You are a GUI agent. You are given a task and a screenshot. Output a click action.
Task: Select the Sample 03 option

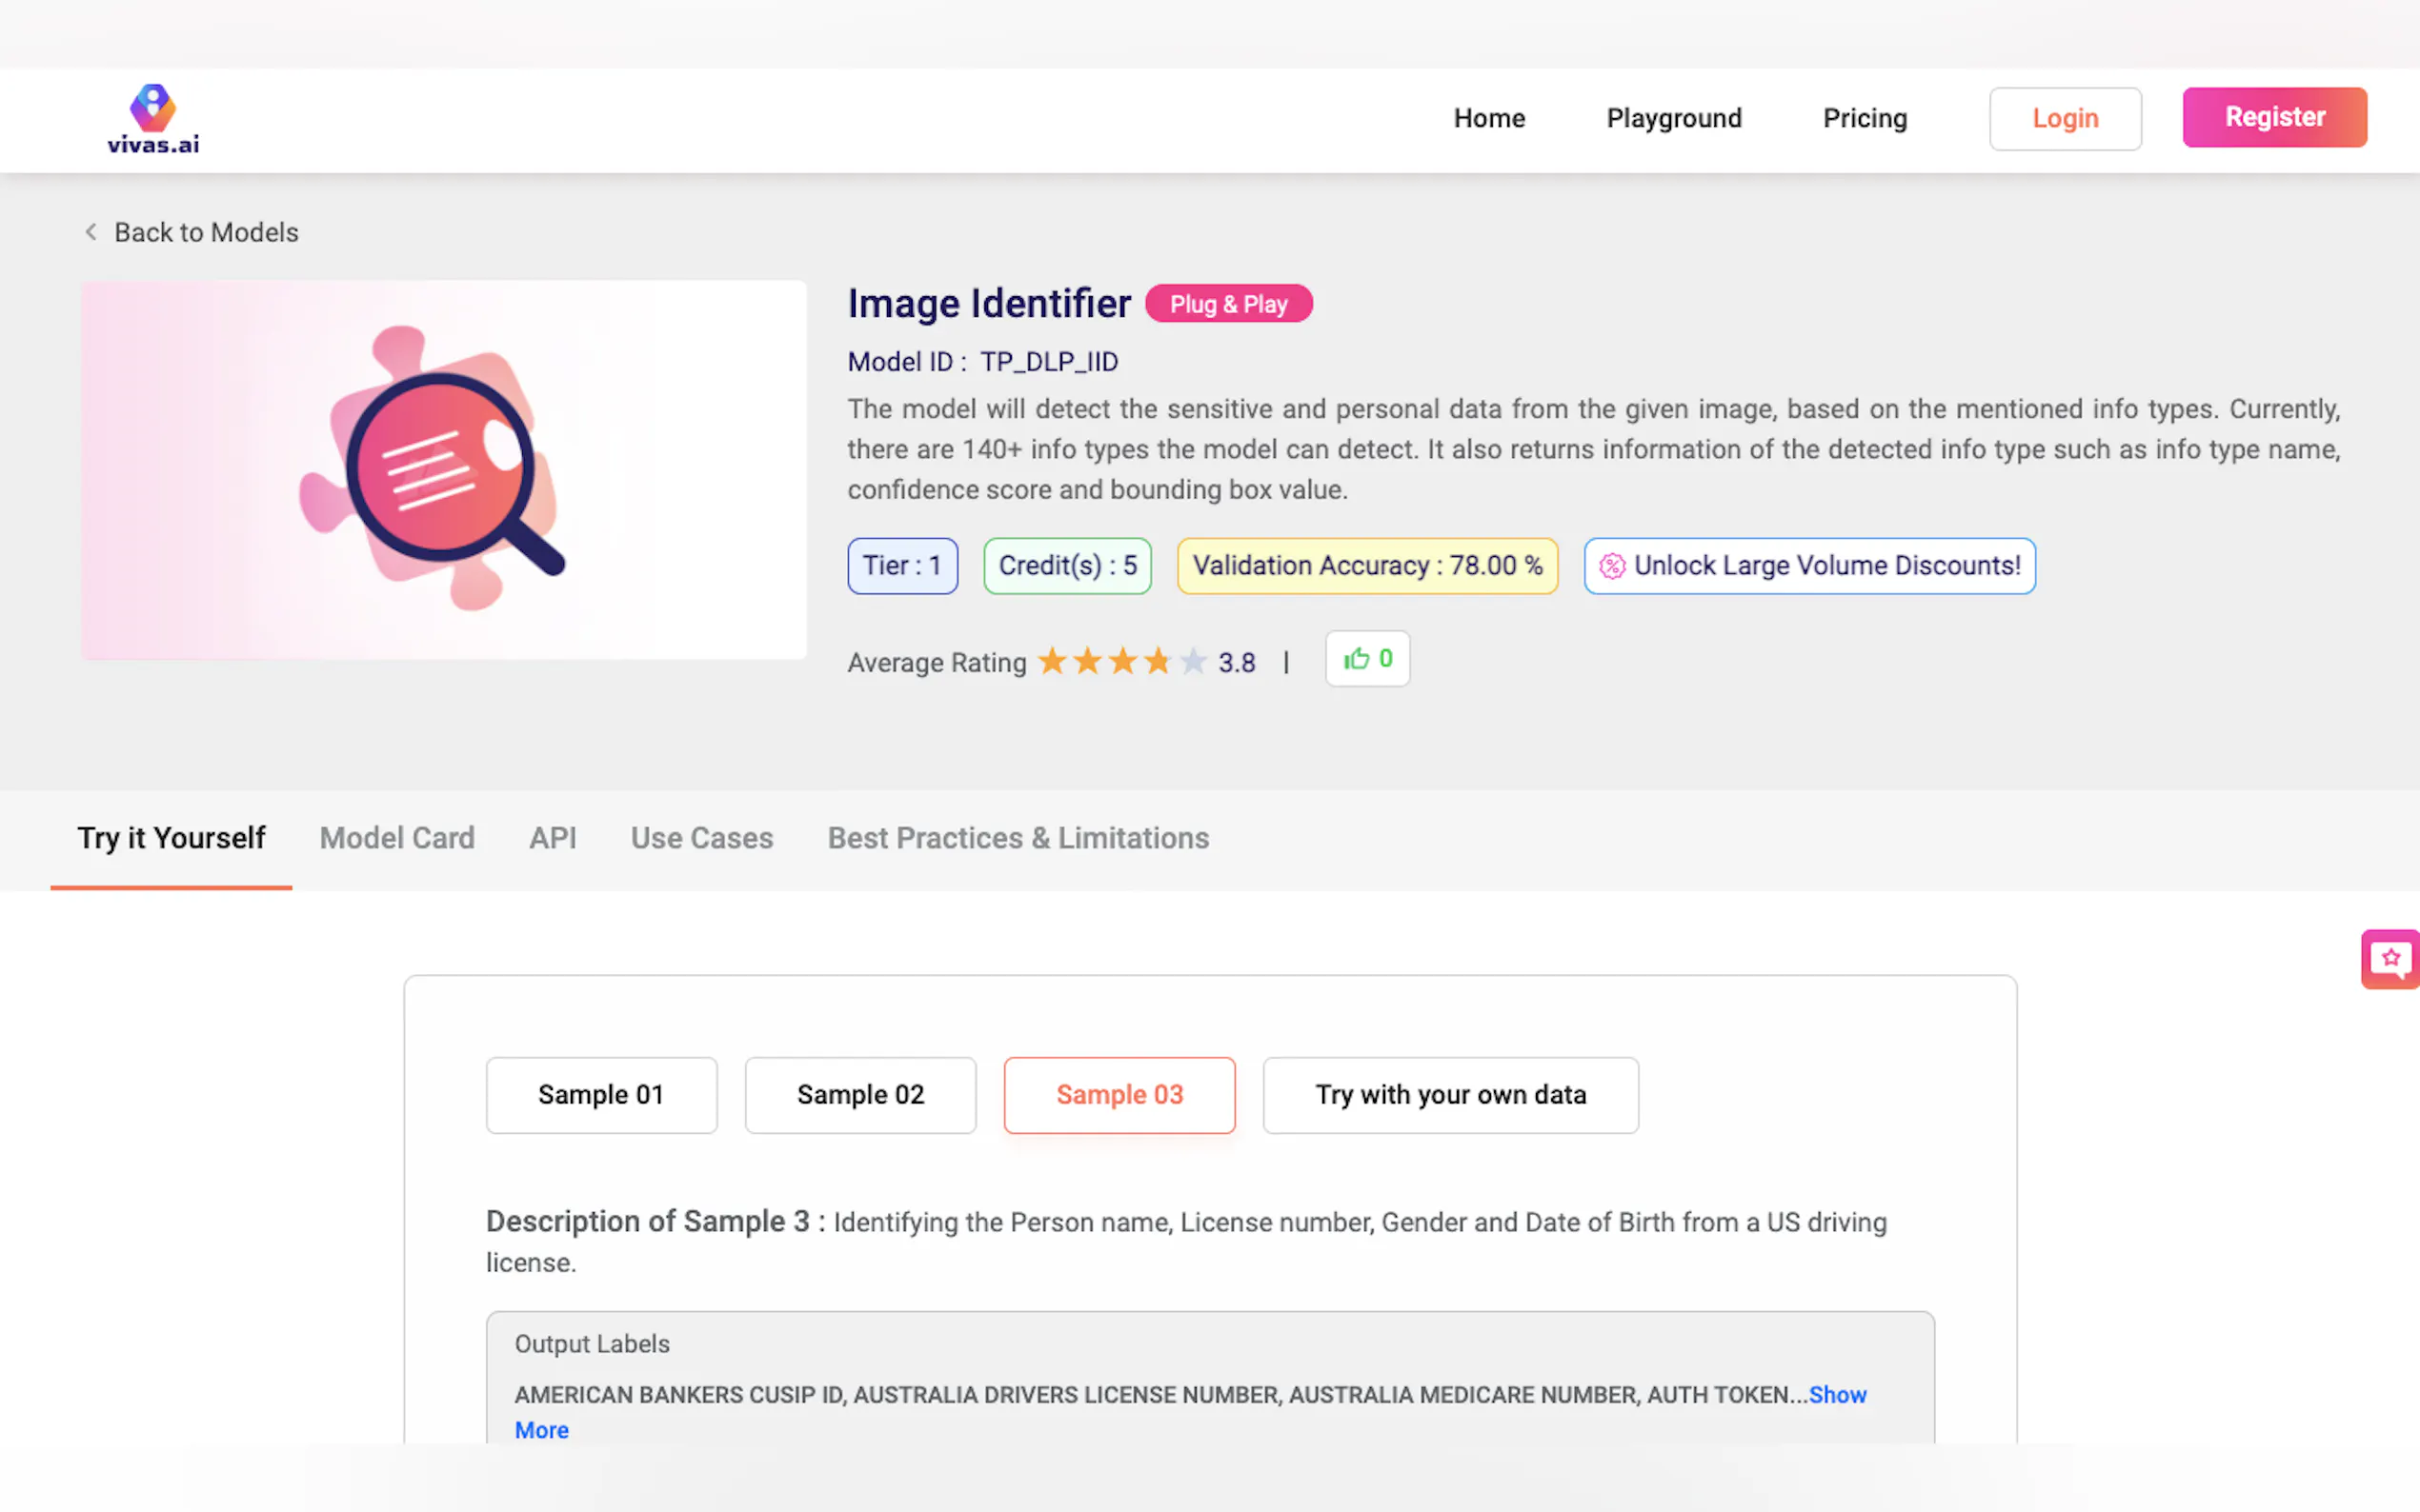[x=1119, y=1095]
